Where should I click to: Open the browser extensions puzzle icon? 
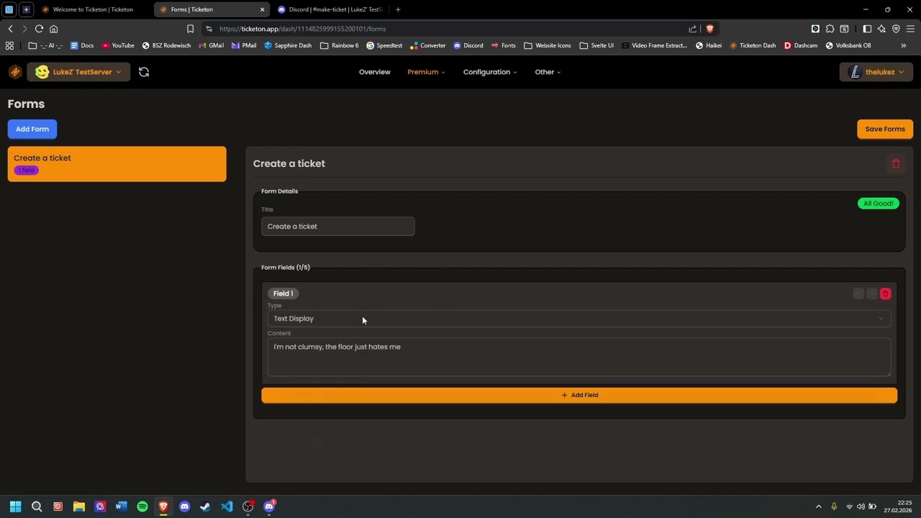click(830, 29)
